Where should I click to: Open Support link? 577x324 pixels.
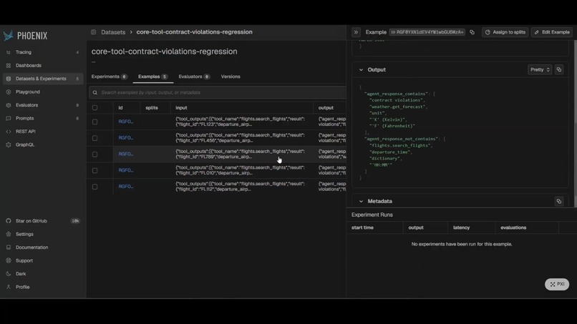click(24, 260)
